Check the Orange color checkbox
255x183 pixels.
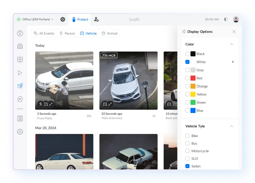(x=187, y=86)
